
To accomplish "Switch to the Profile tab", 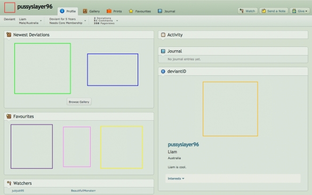I will pos(68,11).
